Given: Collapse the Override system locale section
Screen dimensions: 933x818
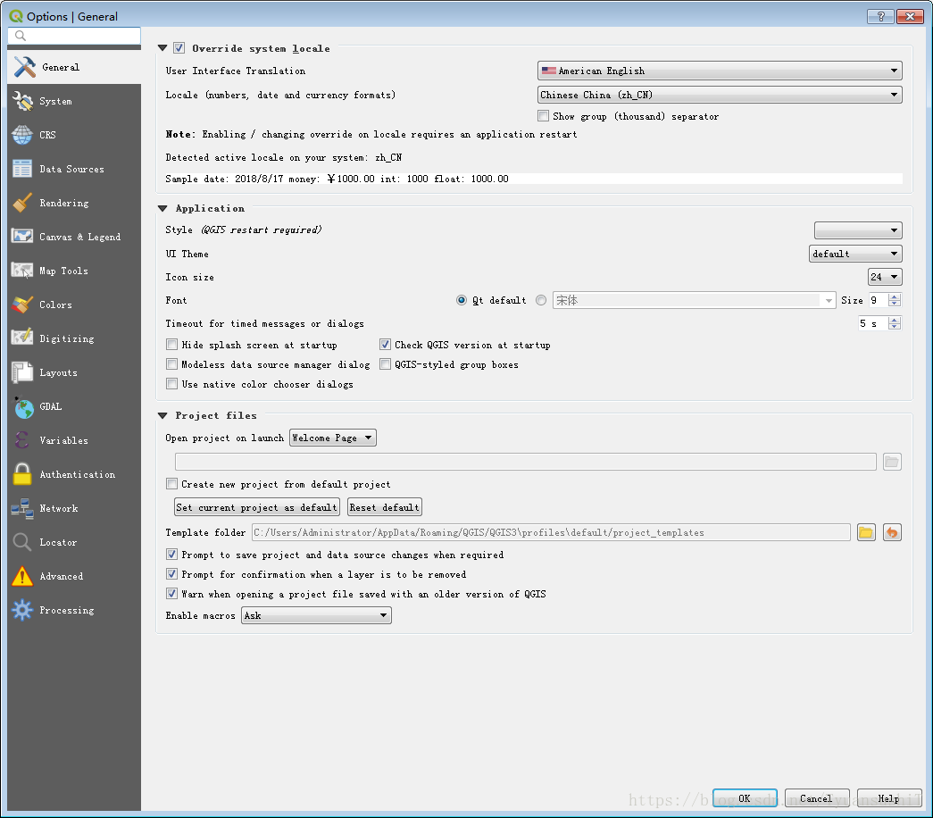Looking at the screenshot, I should pyautogui.click(x=162, y=48).
